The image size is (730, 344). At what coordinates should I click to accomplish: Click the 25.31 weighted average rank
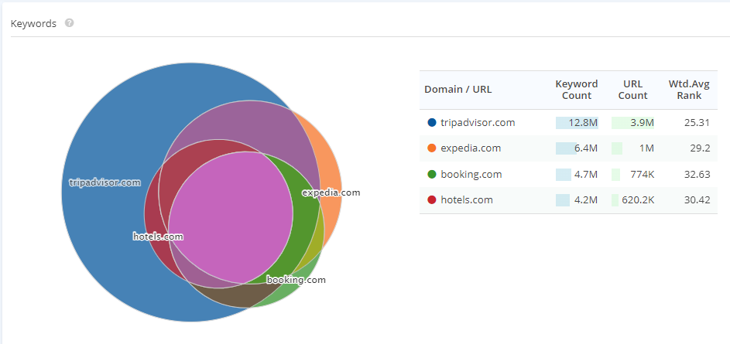tap(697, 123)
